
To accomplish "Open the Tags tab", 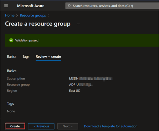I will 26,56.
